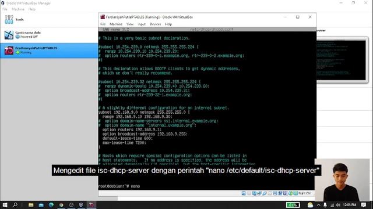The height and width of the screenshot is (209, 373).
Task: Open the Windows Start menu
Action: pos(5,205)
